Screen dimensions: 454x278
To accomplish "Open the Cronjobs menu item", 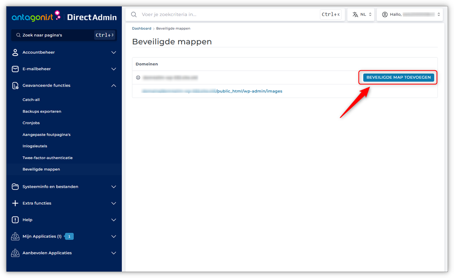I will click(31, 123).
